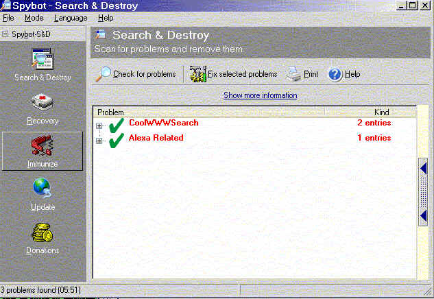Open the Search & Destroy sidebar icon
Viewport: 434px width, 299px height.
click(43, 59)
